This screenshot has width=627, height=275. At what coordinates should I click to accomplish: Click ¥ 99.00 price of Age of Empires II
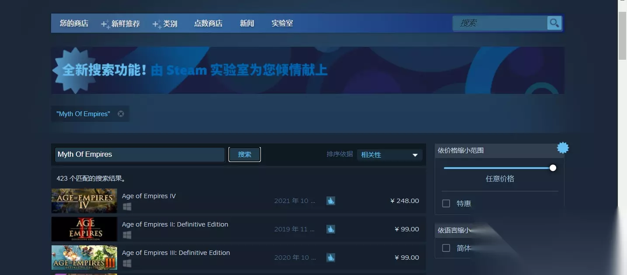(x=407, y=229)
